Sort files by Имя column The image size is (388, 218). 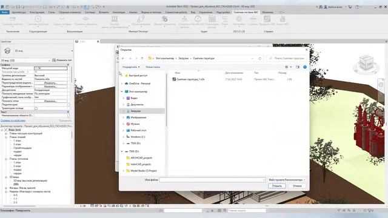click(177, 73)
